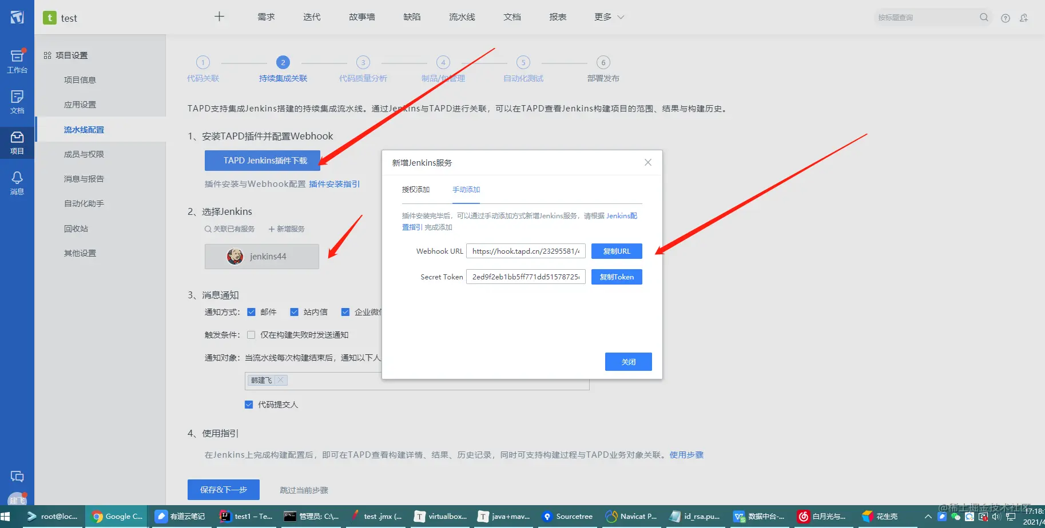This screenshot has height=528, width=1045.
Task: Click 新增服务 to add a Jenkins service
Action: click(x=287, y=229)
